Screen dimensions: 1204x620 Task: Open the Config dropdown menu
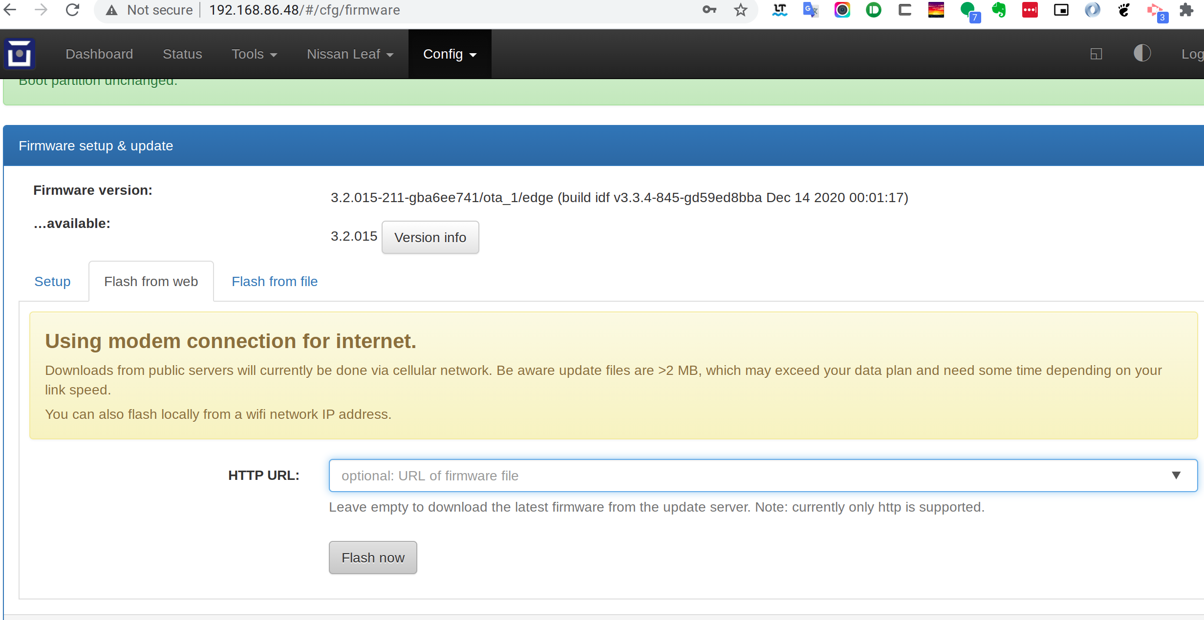tap(449, 54)
